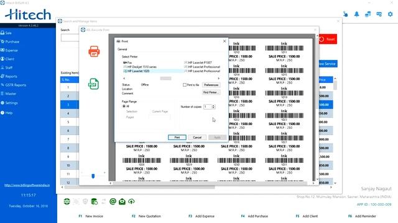Click the green open envelope icon
Image resolution: width=398 pixels, height=223 pixels.
(x=122, y=201)
